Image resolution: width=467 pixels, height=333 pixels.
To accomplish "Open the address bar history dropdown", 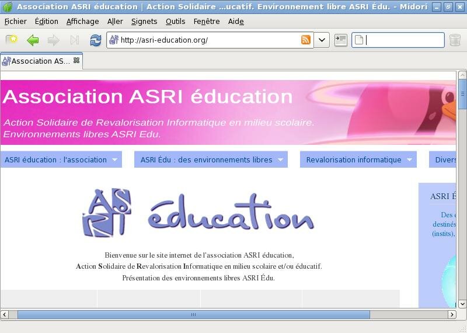I will point(322,40).
